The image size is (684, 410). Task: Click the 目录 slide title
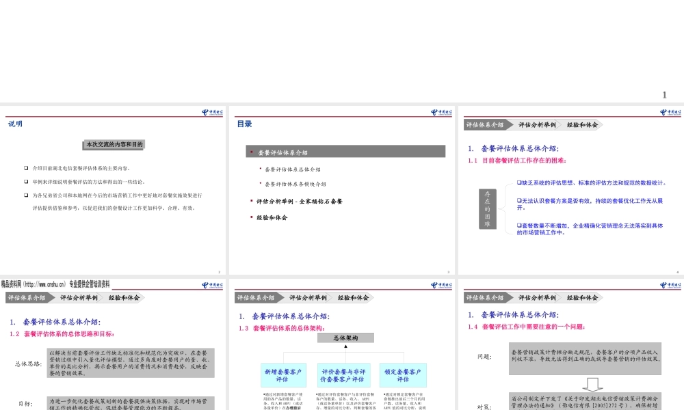tap(244, 124)
